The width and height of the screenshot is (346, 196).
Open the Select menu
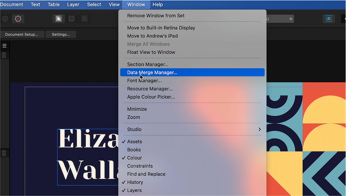click(x=94, y=4)
